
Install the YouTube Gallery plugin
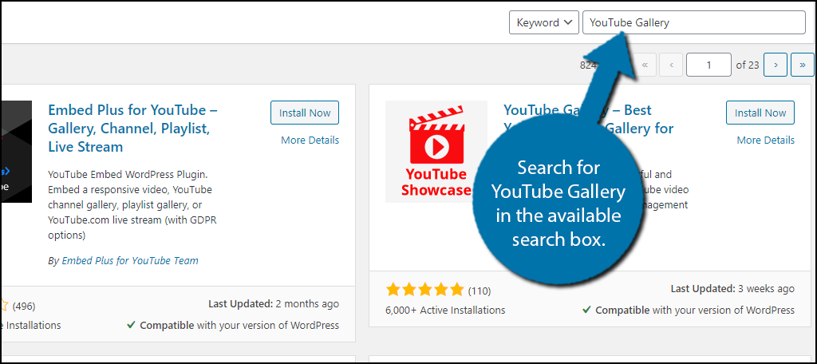(760, 113)
